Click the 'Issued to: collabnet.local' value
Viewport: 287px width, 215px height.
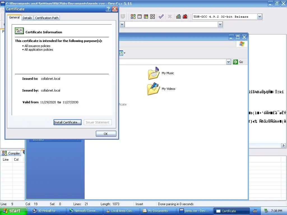click(x=50, y=79)
